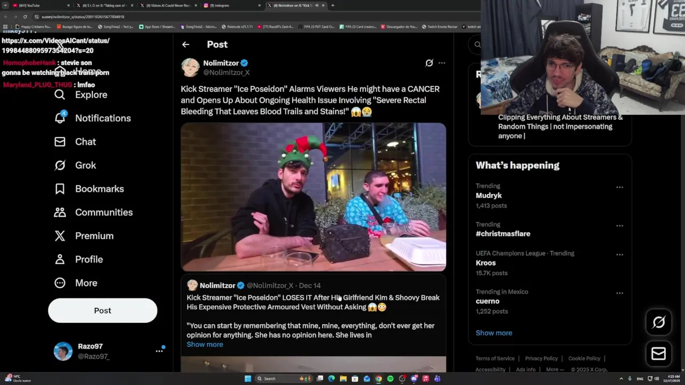Open more options for Kroos trend

619,255
